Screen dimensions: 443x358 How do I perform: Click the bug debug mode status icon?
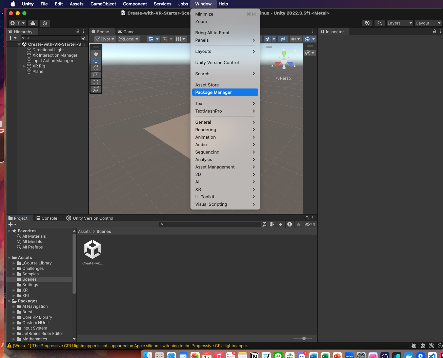[x=414, y=346]
